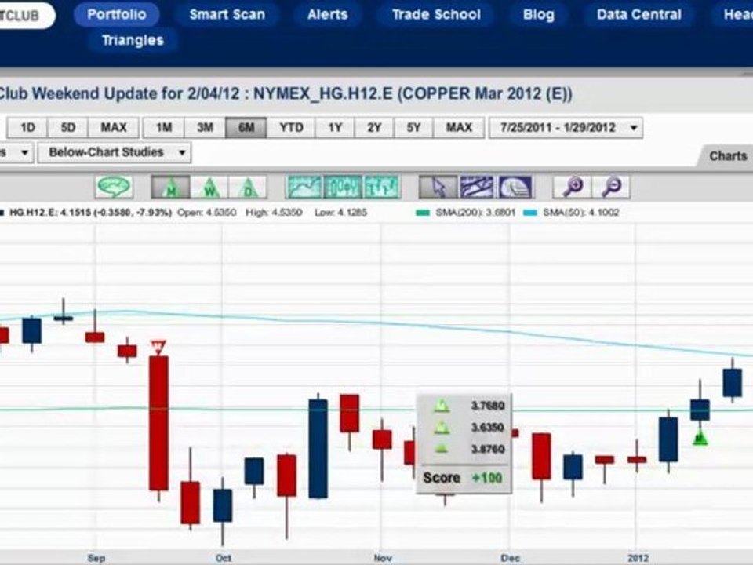Open the partially visible dropdown left of Below-Chart Studies
Viewport: 753px width, 565px height.
tap(16, 153)
